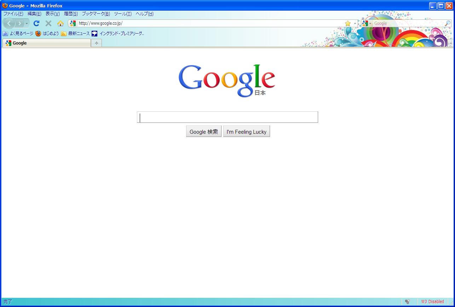Click the gray three-circle status bar icon
This screenshot has height=307, width=455.
coord(407,302)
